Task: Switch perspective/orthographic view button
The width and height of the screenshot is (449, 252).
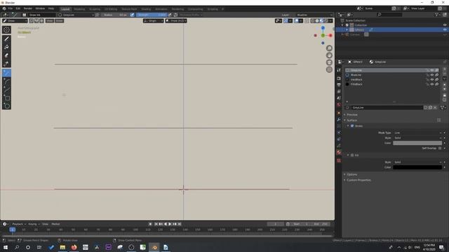Action: (329, 70)
